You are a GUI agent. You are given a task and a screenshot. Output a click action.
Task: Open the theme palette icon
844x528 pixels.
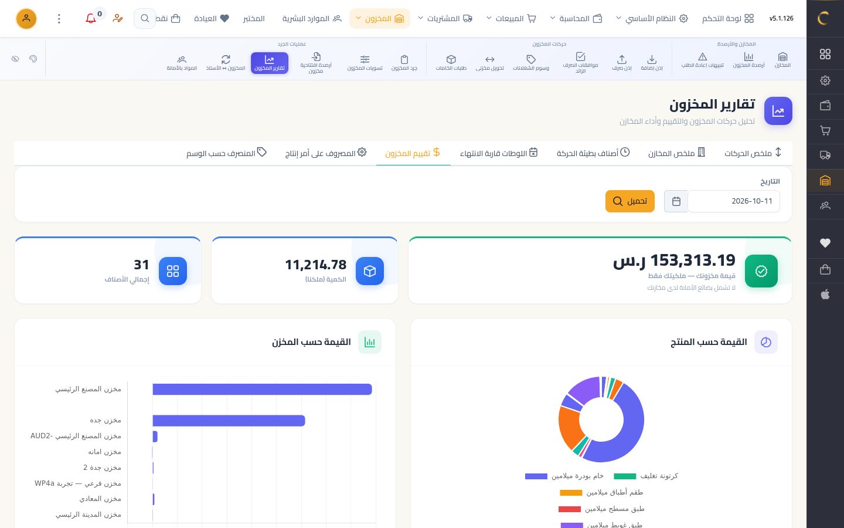(33, 59)
